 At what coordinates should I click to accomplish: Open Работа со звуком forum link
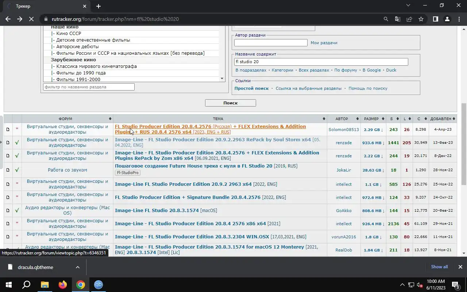(67, 170)
